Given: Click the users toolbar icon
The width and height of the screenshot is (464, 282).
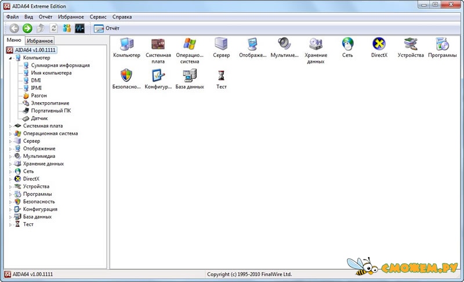Looking at the screenshot, I should [67, 28].
